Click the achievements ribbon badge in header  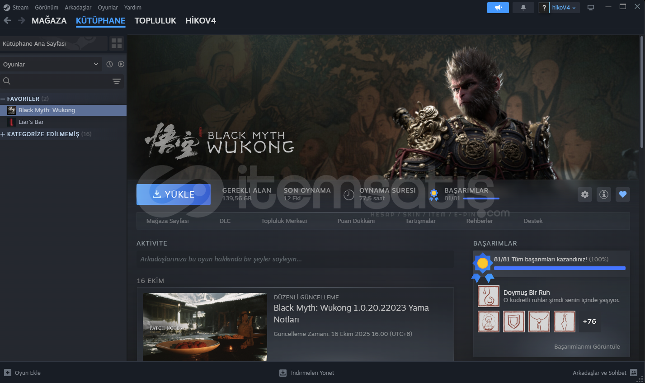pyautogui.click(x=434, y=195)
